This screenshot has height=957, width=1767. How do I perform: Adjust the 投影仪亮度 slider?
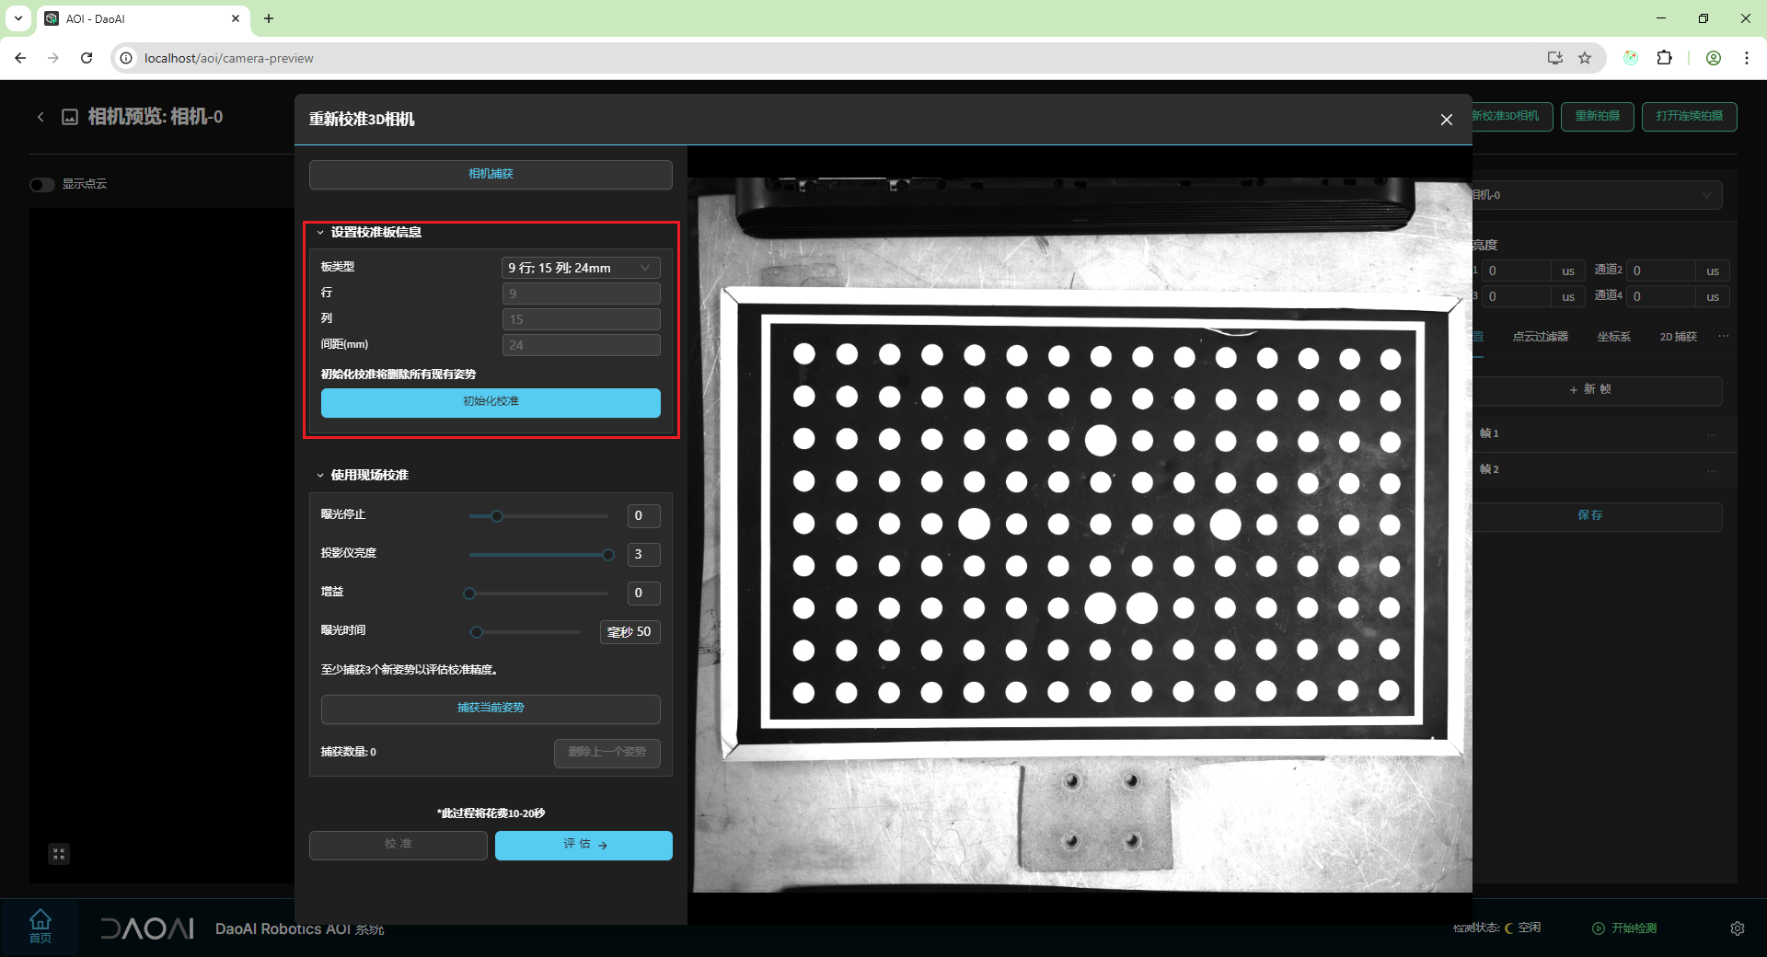[x=538, y=555]
